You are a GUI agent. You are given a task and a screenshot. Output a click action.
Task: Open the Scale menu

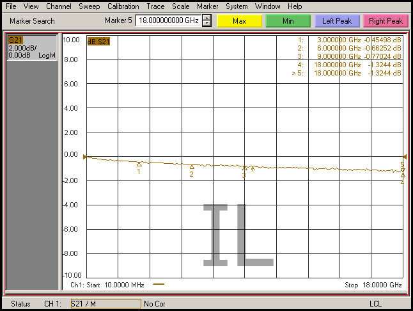click(180, 6)
